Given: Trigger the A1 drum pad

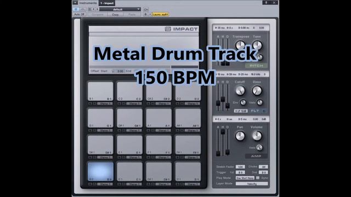Looking at the screenshot, I should pos(158,118).
